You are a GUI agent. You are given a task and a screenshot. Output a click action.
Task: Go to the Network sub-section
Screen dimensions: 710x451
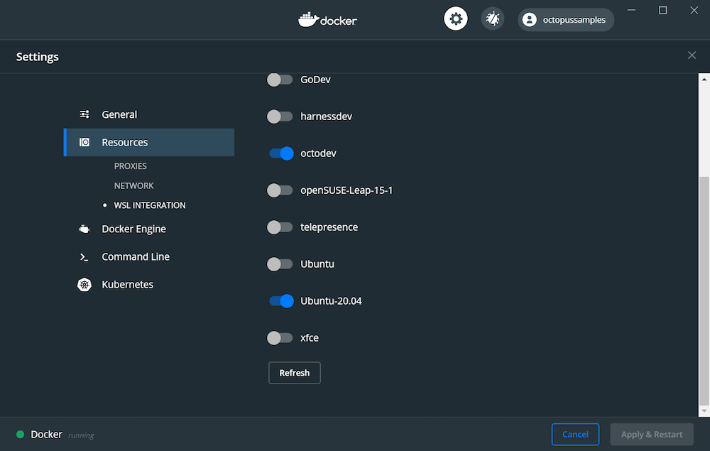[x=134, y=186]
